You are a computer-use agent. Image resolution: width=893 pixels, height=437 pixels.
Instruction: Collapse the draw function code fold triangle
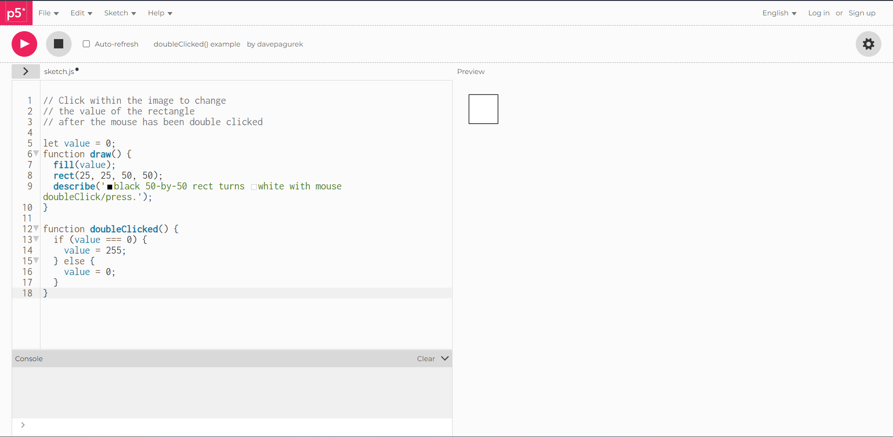point(36,154)
